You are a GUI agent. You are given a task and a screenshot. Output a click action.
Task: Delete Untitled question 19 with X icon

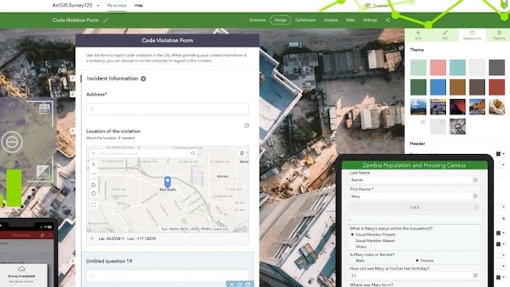232,285
